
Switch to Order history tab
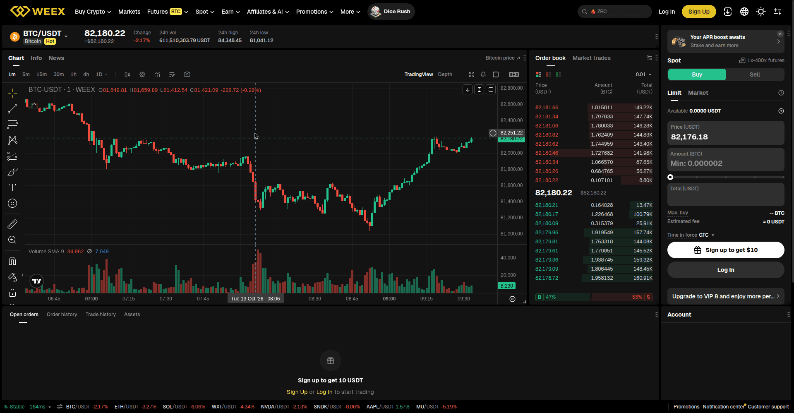[62, 315]
